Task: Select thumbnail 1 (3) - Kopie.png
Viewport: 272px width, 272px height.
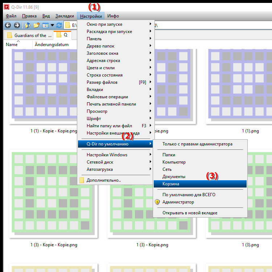Action: tap(152, 228)
